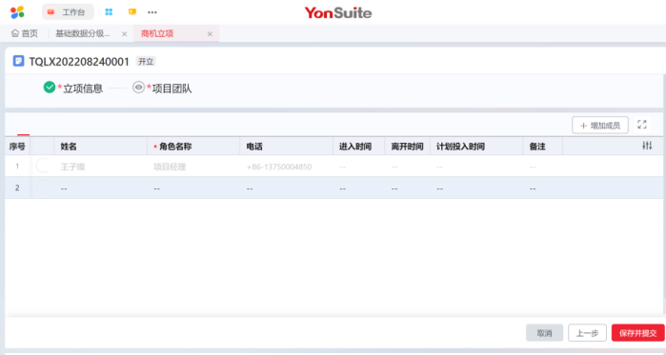Click the green check step icon for 立项信息
Viewport: 666px width, 355px height.
coord(50,87)
